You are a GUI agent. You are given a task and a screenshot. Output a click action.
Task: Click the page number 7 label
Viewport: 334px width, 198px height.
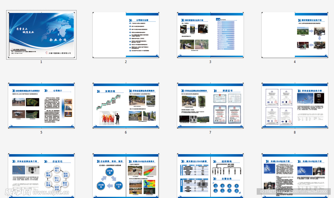210,133
